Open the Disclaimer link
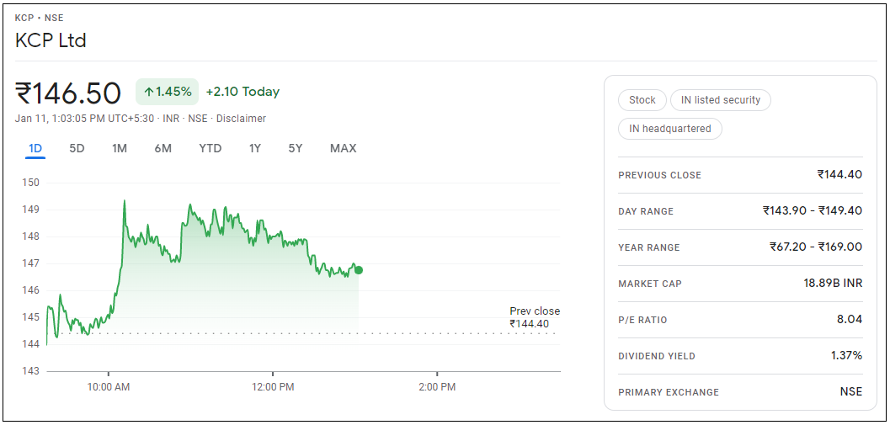890x425 pixels. click(241, 119)
